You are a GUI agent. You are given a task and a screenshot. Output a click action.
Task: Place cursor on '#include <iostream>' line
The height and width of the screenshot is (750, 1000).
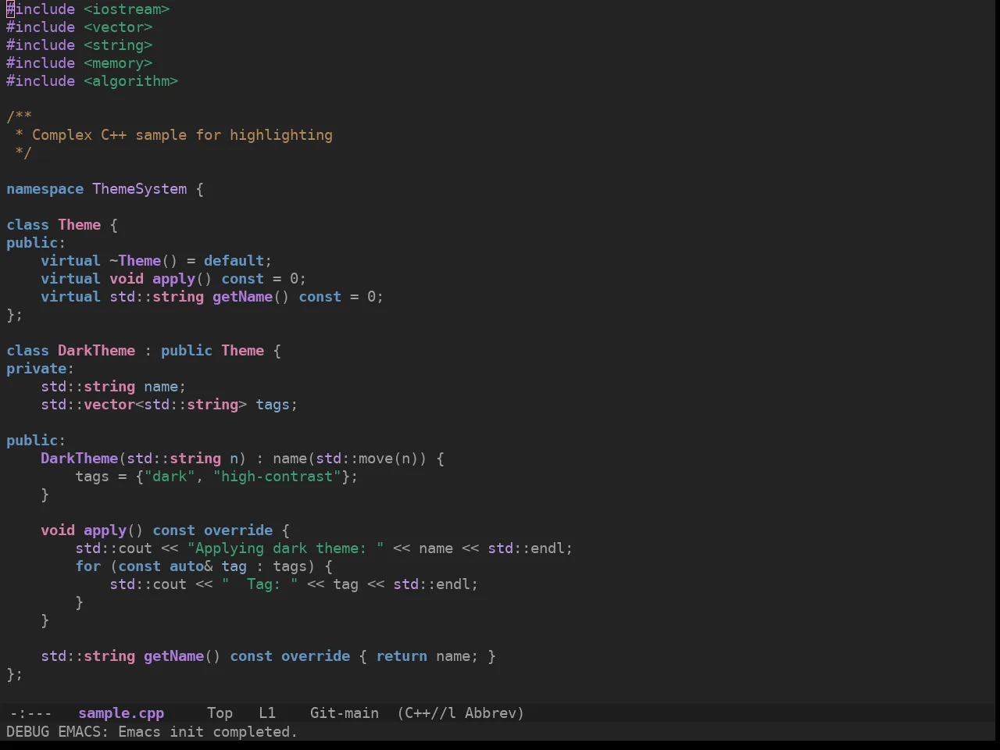(87, 9)
